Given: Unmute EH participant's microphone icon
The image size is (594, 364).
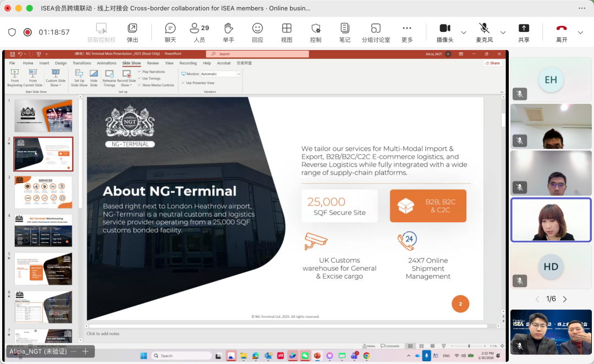Looking at the screenshot, I should coord(520,94).
